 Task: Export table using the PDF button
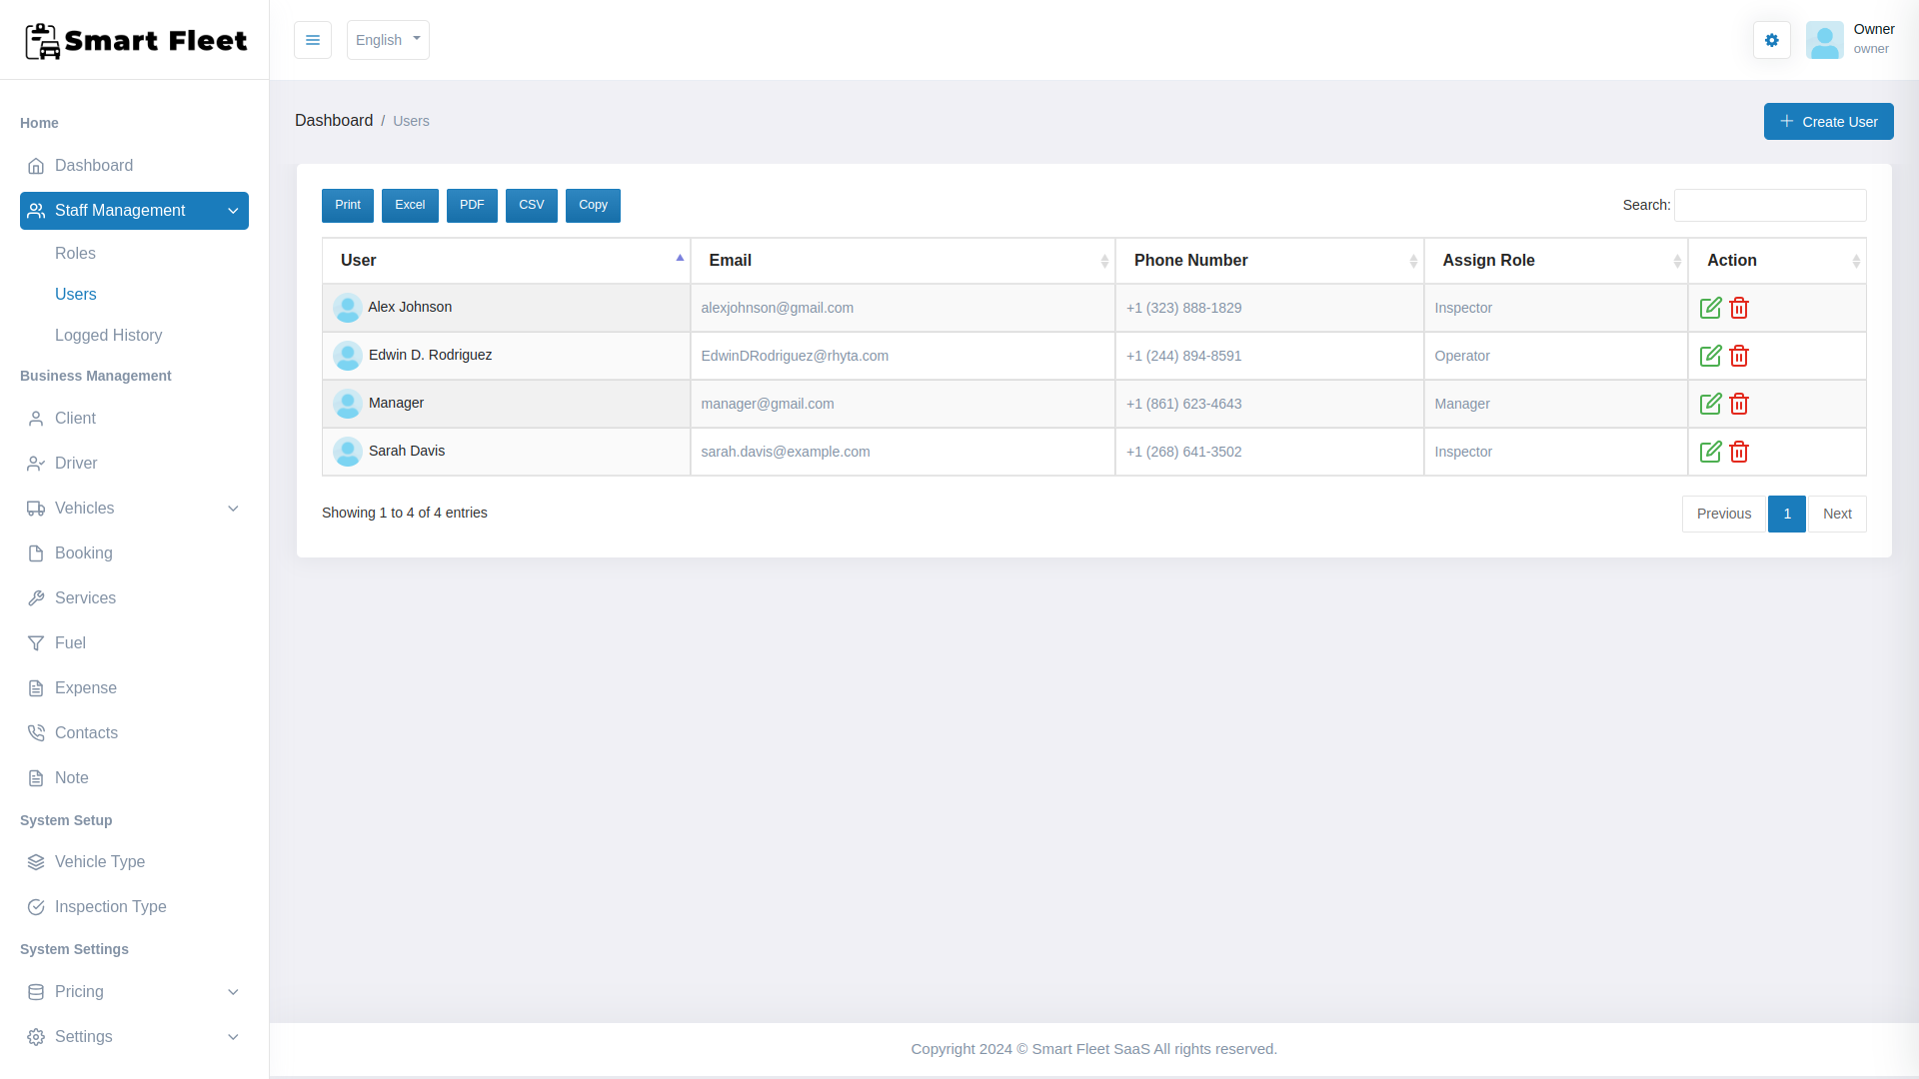[x=472, y=205]
